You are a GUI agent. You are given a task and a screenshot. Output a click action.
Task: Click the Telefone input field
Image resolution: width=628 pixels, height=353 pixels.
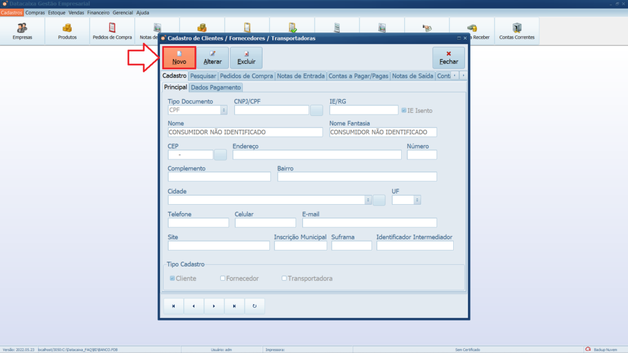pyautogui.click(x=198, y=223)
